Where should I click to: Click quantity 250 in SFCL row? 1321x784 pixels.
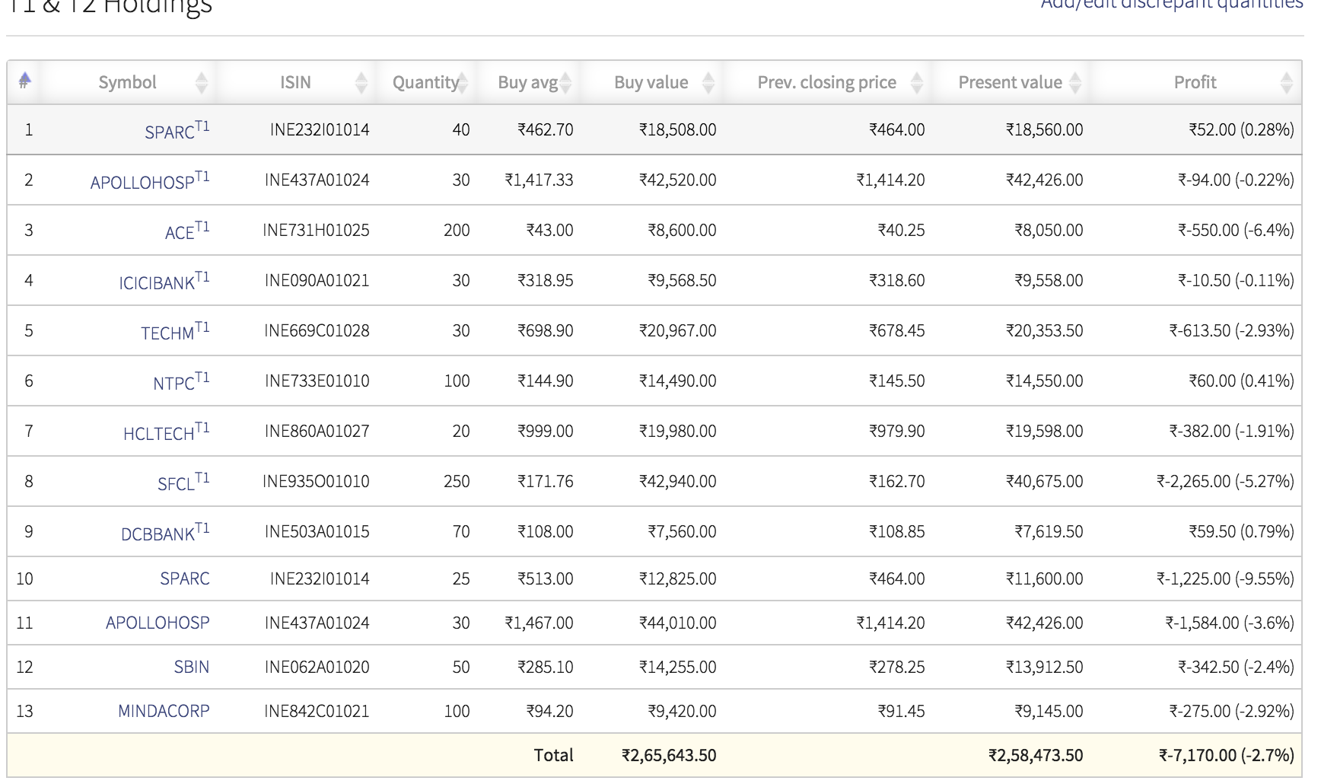pyautogui.click(x=457, y=481)
